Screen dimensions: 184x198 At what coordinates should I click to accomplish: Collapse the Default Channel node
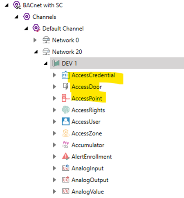26,29
